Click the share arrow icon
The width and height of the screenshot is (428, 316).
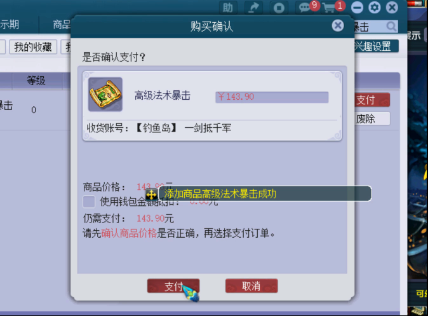[253, 8]
